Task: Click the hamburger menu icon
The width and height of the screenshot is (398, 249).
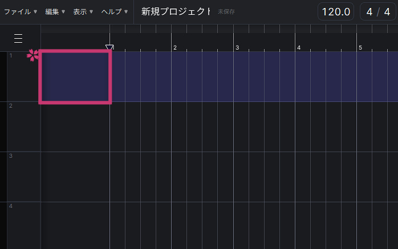Action: 18,38
